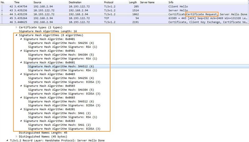Sort by the Destination column header
249x142 pixels.
tap(75, 2)
